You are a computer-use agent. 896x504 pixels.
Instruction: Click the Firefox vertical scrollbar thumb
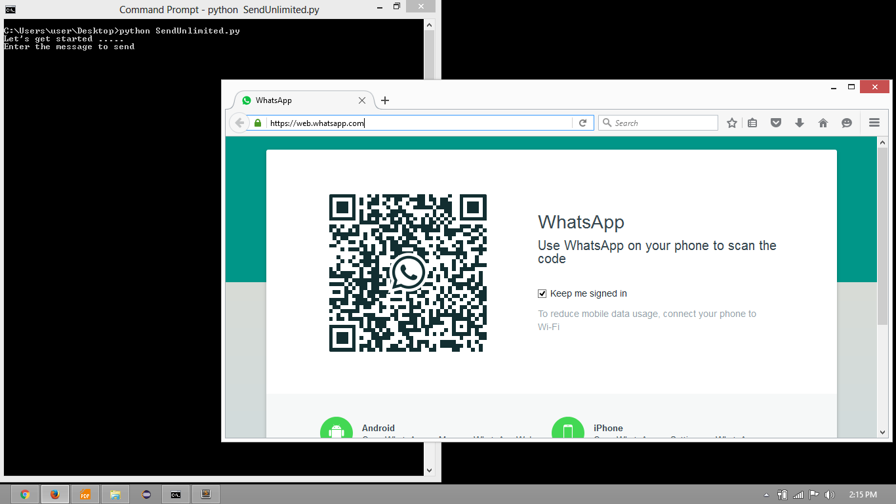[882, 236]
